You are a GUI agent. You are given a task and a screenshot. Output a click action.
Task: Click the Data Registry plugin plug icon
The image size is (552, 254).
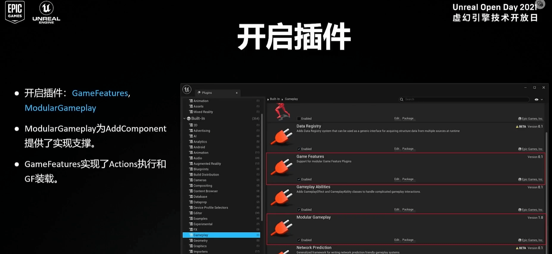pyautogui.click(x=282, y=137)
